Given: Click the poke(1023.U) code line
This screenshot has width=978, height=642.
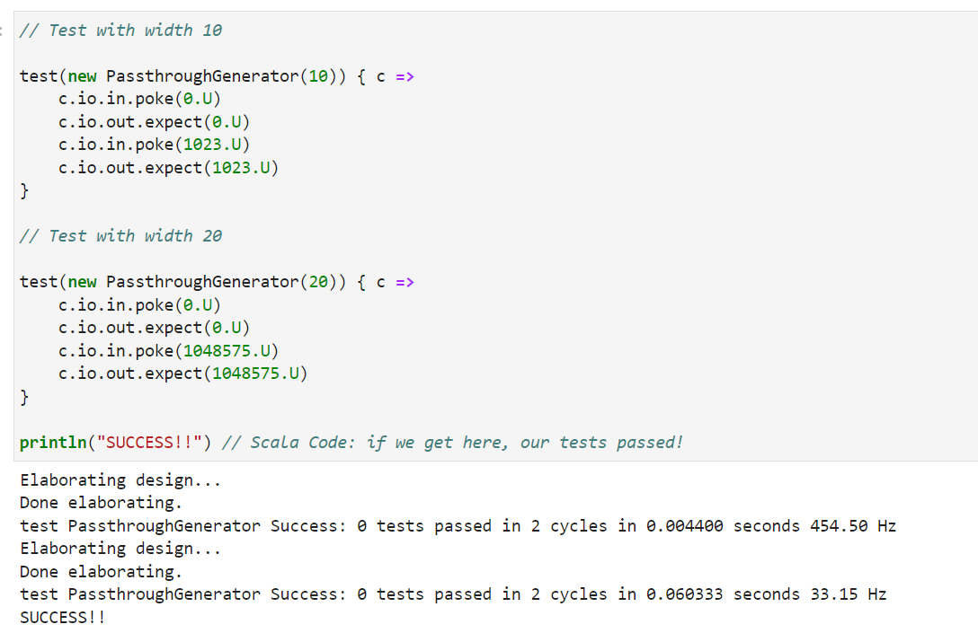Looking at the screenshot, I should (x=154, y=145).
